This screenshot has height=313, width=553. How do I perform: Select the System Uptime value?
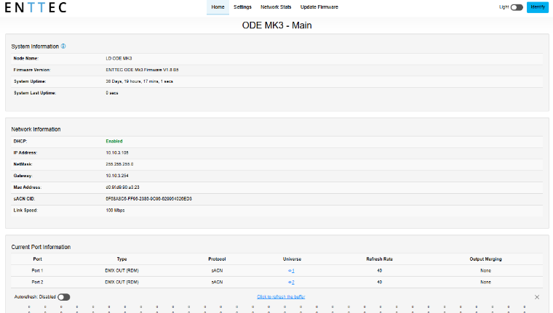click(139, 81)
